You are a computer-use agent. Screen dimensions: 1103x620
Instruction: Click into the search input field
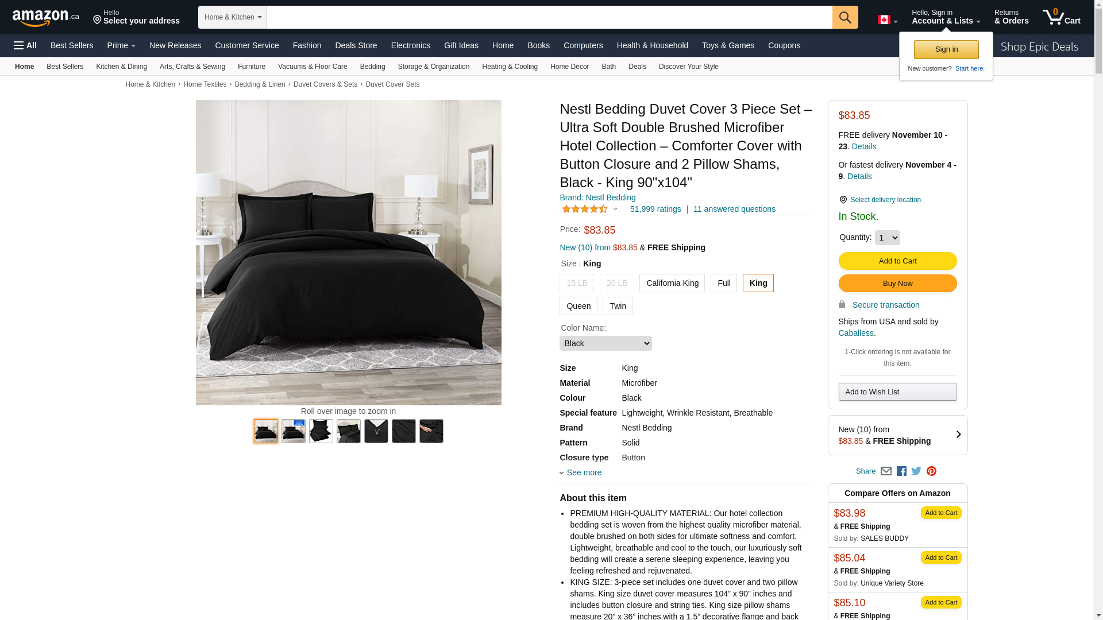549,17
